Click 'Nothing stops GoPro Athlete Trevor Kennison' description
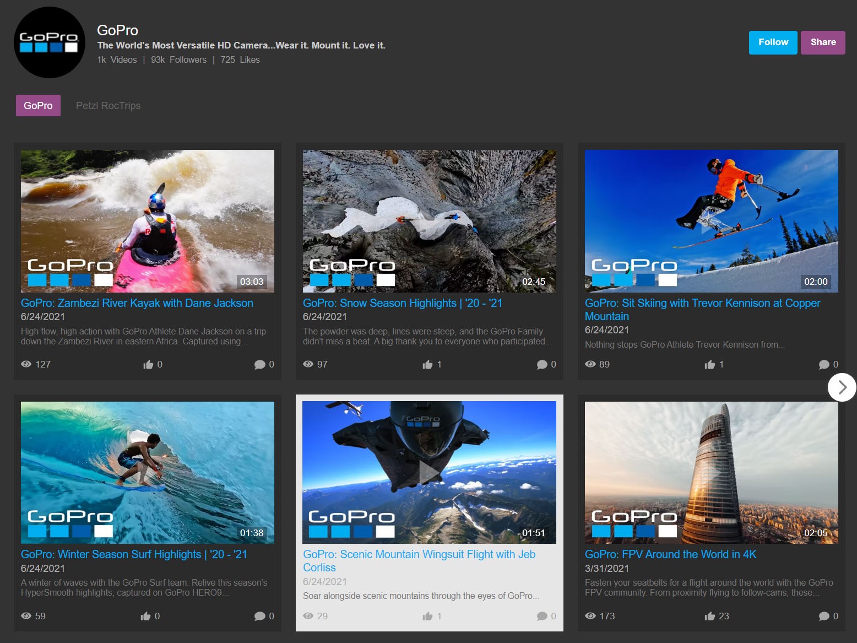Viewport: 857px width, 643px height. (x=685, y=344)
